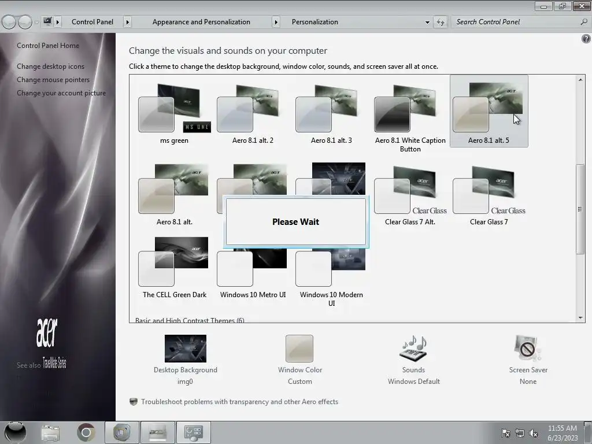The height and width of the screenshot is (444, 592).
Task: Open the file explorer taskbar icon
Action: (x=50, y=432)
